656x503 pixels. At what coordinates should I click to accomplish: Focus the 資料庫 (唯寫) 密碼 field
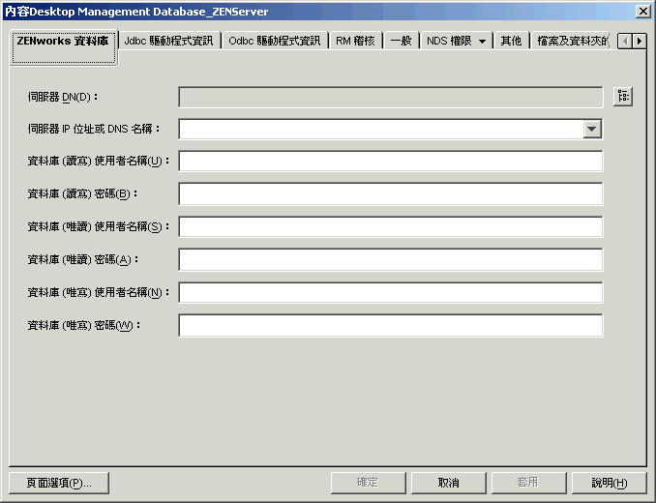390,325
